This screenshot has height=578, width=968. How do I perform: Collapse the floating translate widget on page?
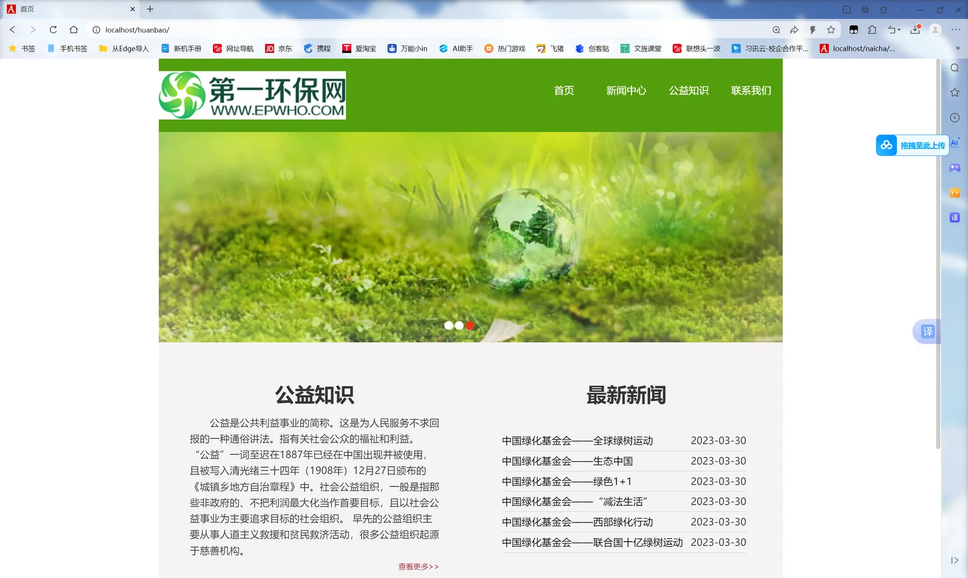click(x=927, y=331)
